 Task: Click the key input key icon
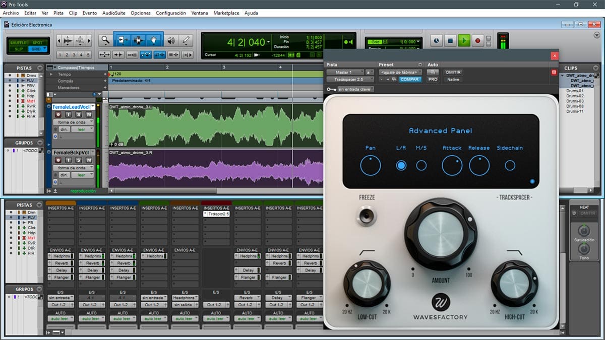point(331,89)
